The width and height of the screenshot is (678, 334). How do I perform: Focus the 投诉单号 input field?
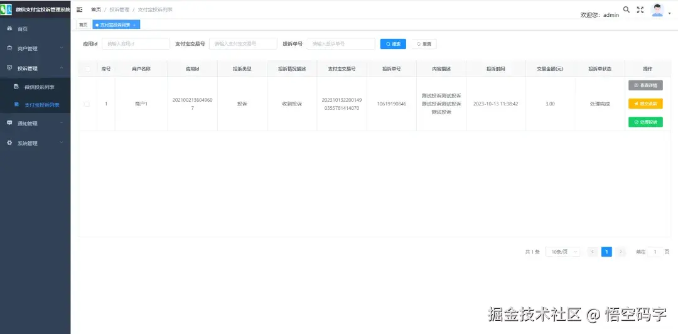click(341, 44)
